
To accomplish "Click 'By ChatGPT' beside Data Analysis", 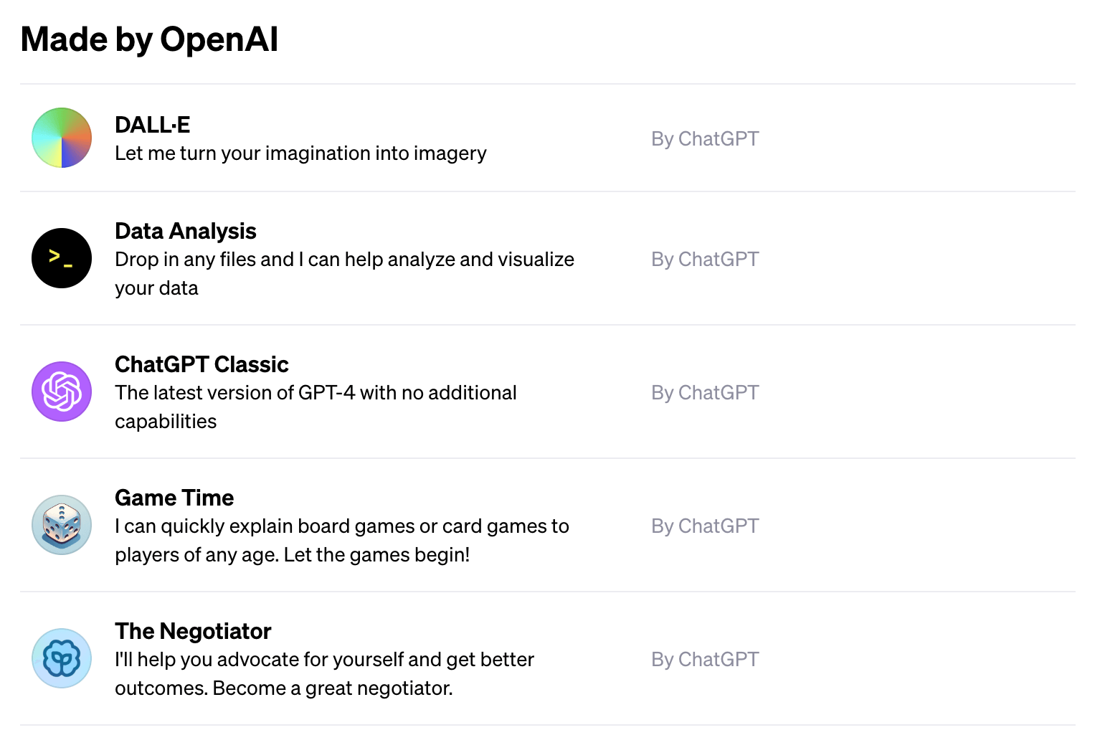I will click(x=705, y=259).
